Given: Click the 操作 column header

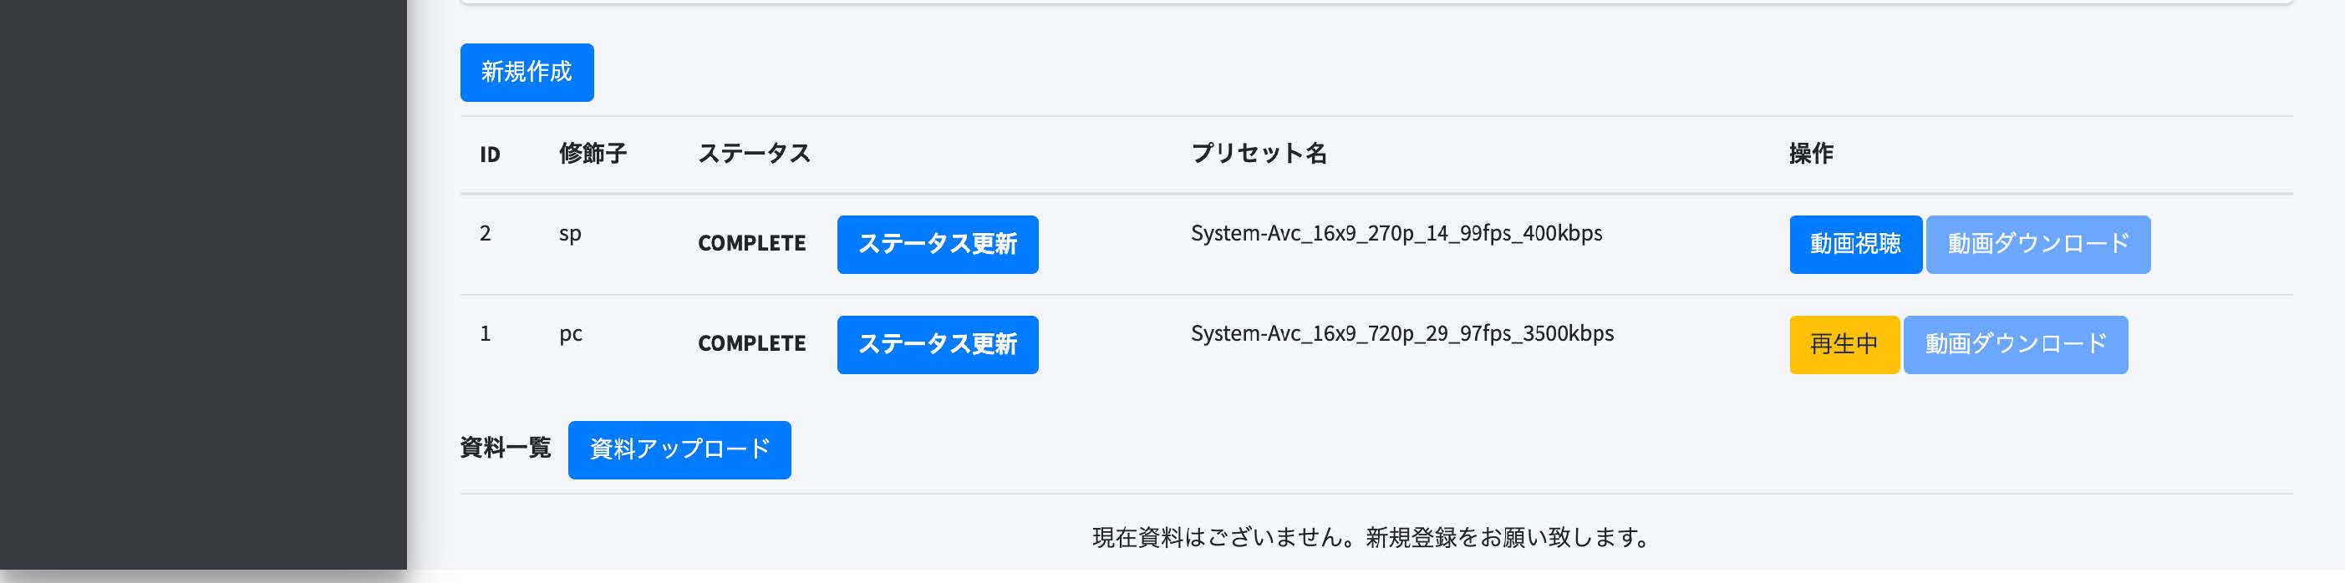Looking at the screenshot, I should point(1811,154).
